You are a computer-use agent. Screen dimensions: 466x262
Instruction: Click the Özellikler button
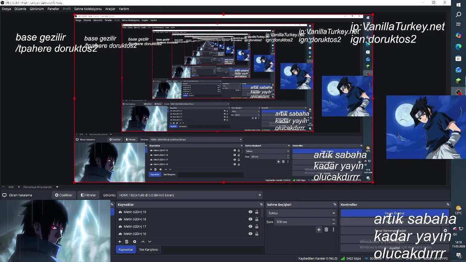click(64, 195)
